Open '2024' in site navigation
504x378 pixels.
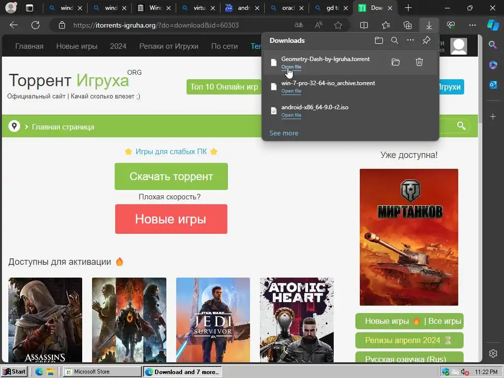118,46
